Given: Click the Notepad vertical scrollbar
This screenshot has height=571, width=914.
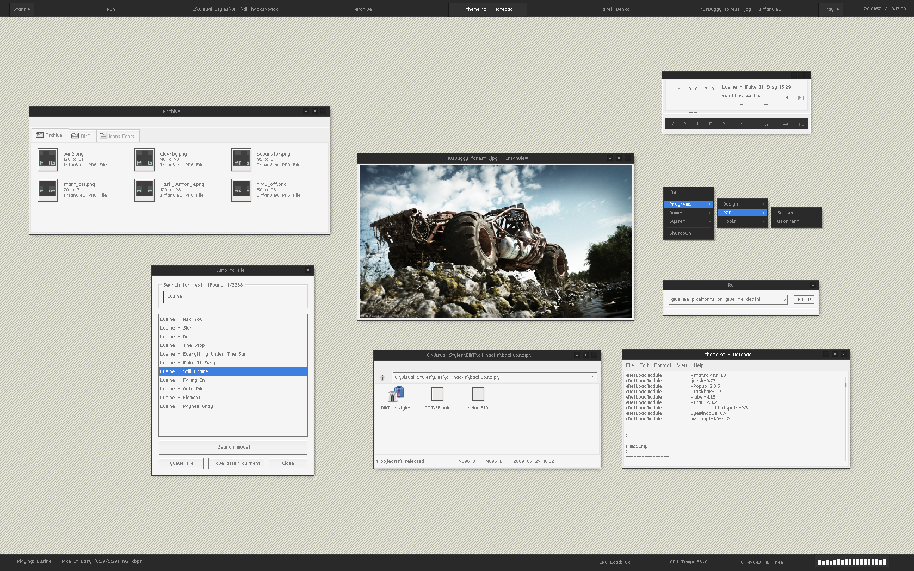Looking at the screenshot, I should point(845,418).
